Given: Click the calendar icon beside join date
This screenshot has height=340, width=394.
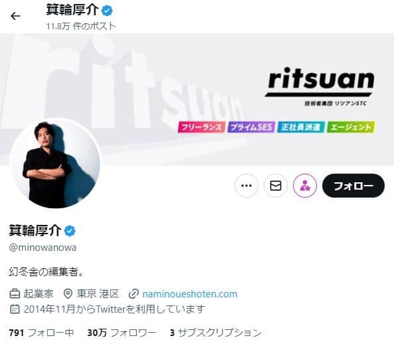Looking at the screenshot, I should click(15, 309).
